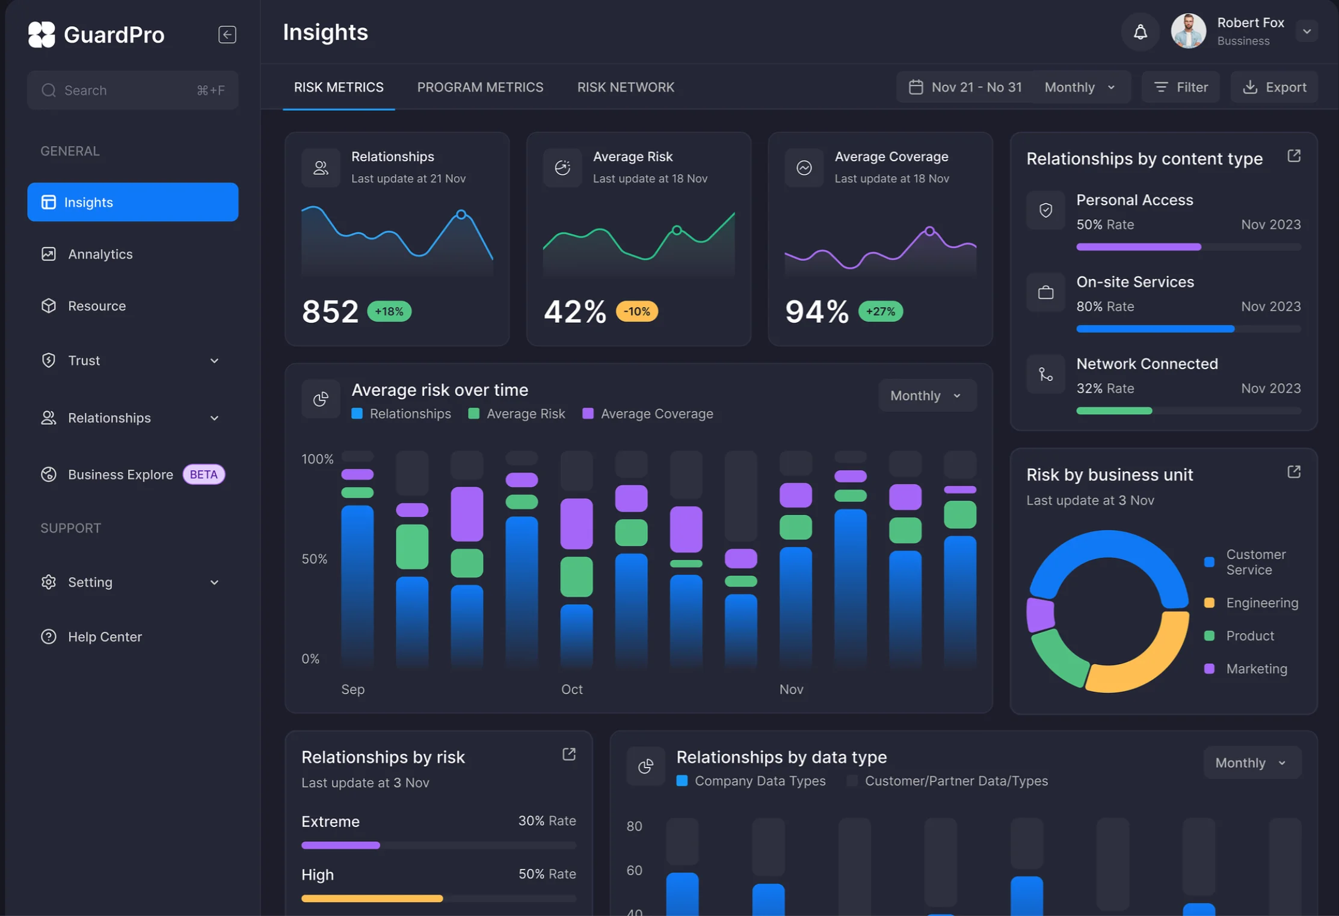Click the On-site Services progress bar
This screenshot has width=1339, height=916.
1188,329
